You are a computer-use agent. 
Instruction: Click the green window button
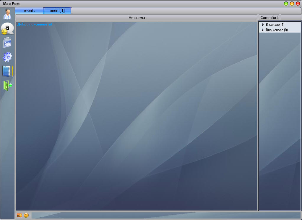tap(286, 4)
